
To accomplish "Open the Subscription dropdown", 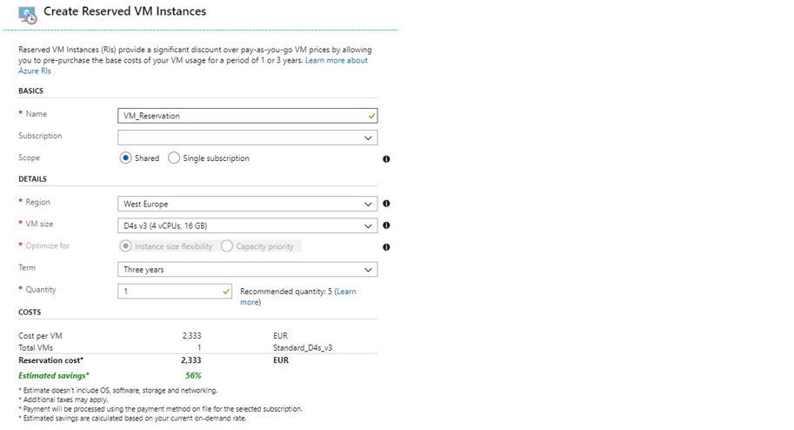I will [248, 138].
